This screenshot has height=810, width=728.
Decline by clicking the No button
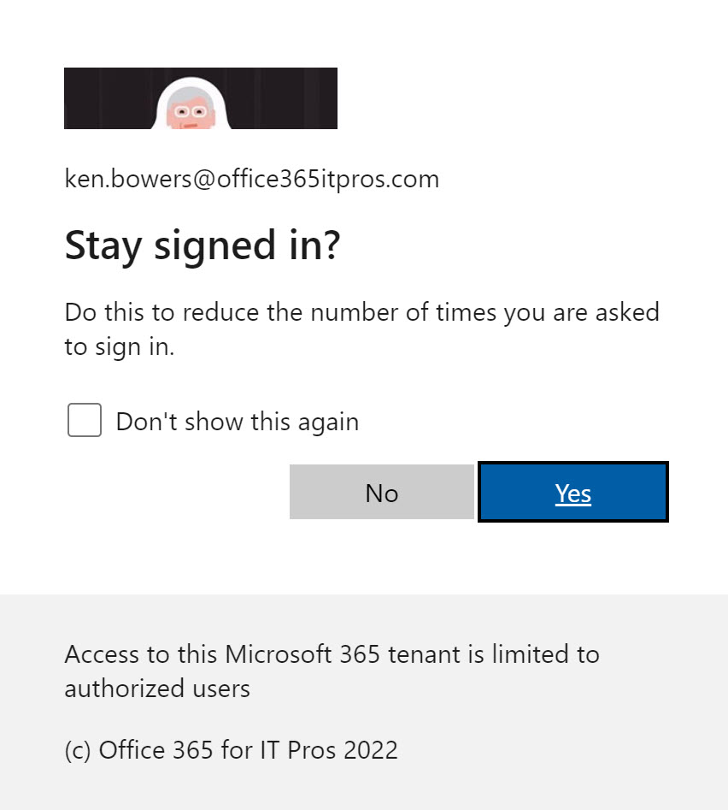381,493
